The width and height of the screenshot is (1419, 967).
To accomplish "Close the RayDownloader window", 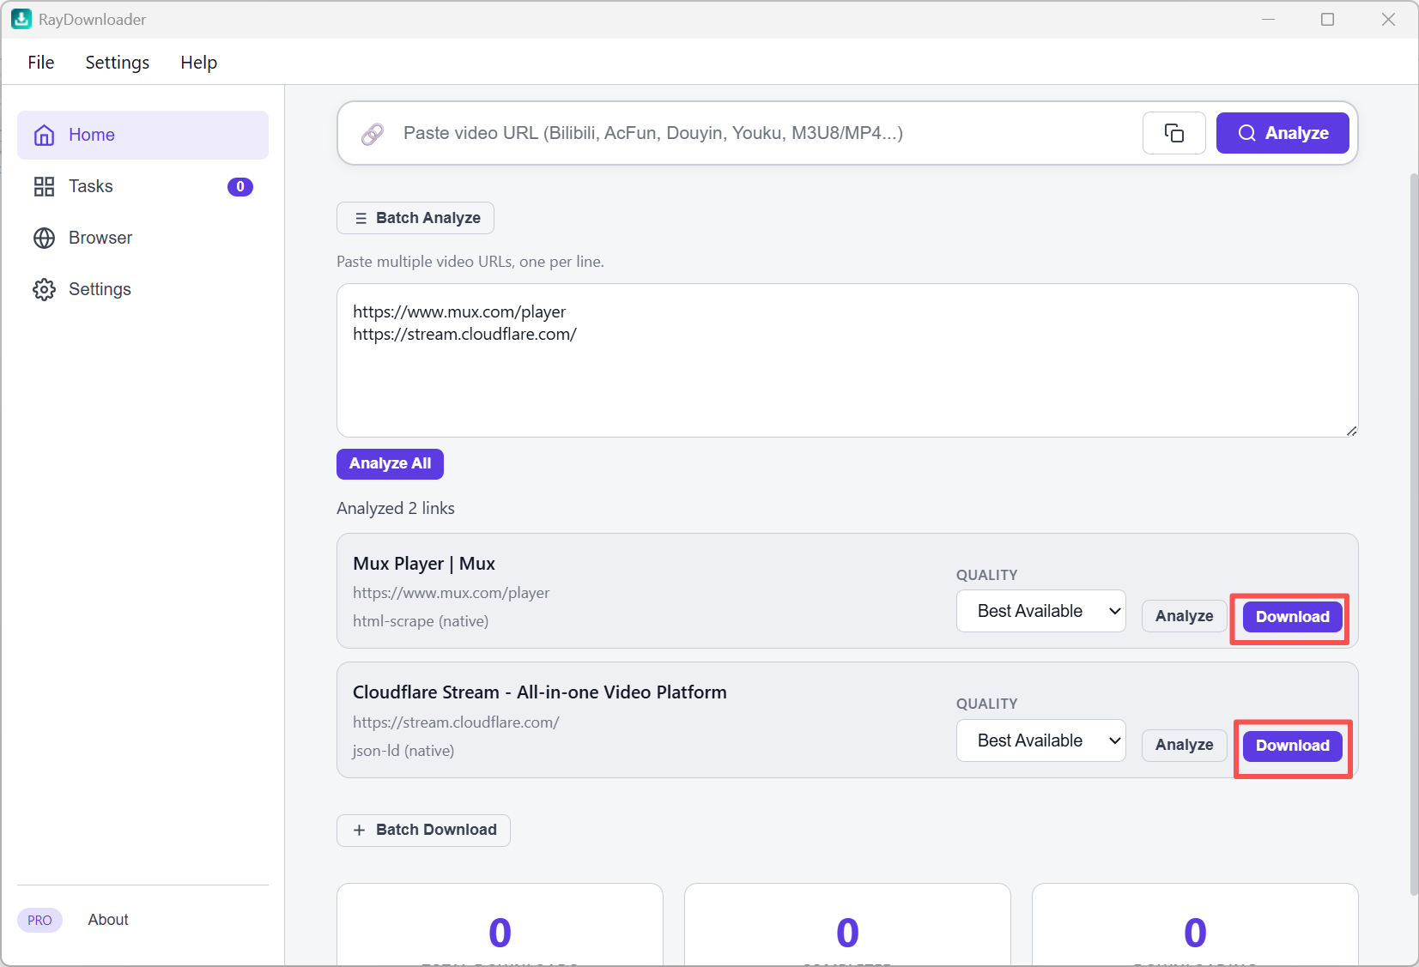I will point(1388,19).
